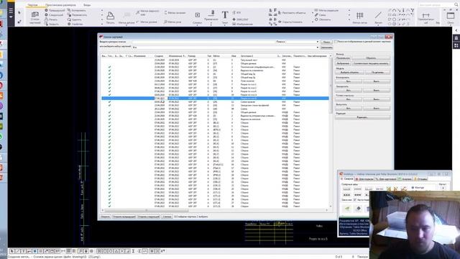Go to Next drawing (Следующий)
The height and width of the screenshot is (259, 460).
click(x=54, y=15)
